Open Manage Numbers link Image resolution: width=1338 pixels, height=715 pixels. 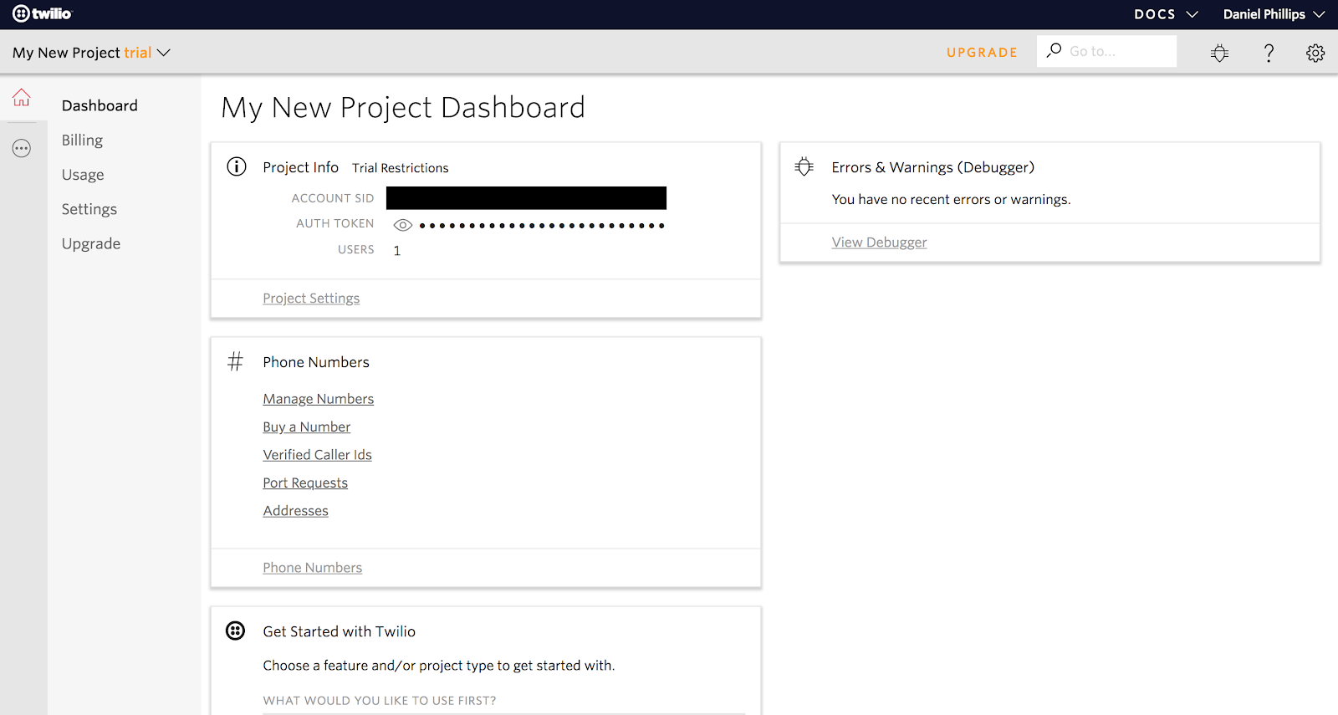319,399
